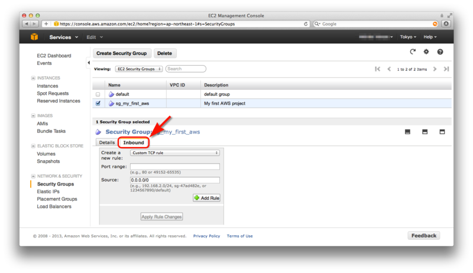Open the Viewing EC2 Security Groups dropdown
The height and width of the screenshot is (273, 473).
tap(139, 69)
